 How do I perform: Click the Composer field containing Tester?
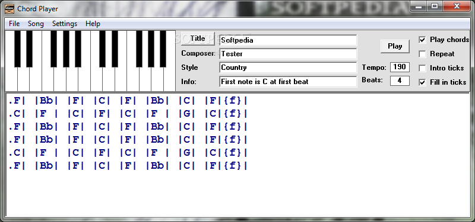(x=288, y=54)
